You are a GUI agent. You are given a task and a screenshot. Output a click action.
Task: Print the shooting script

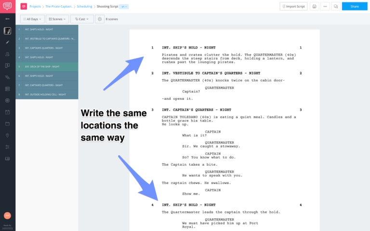(x=314, y=7)
